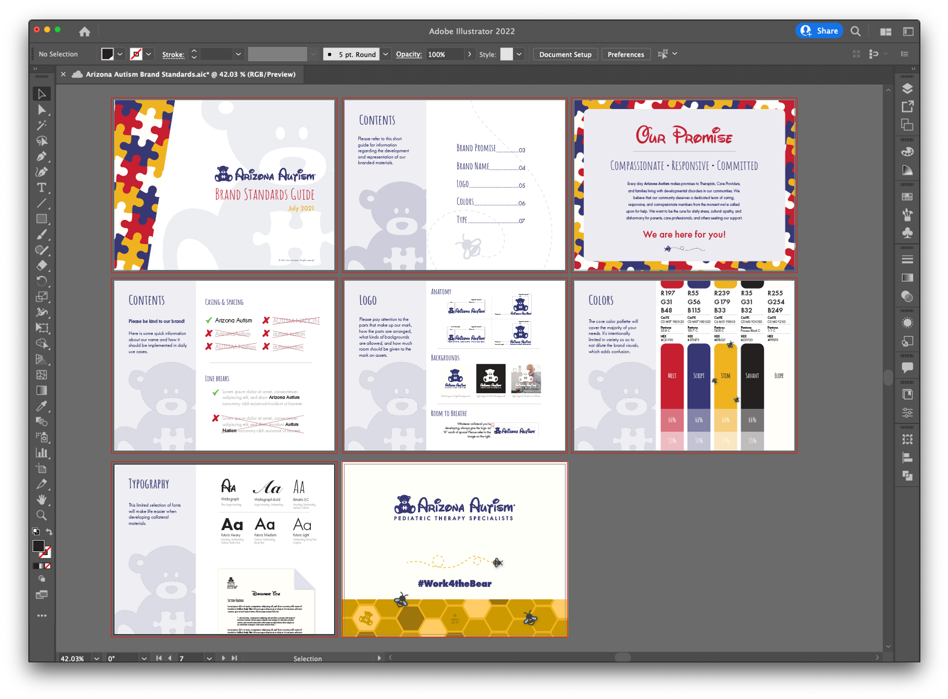The width and height of the screenshot is (948, 699).
Task: Select the Curvature tool
Action: coord(42,172)
